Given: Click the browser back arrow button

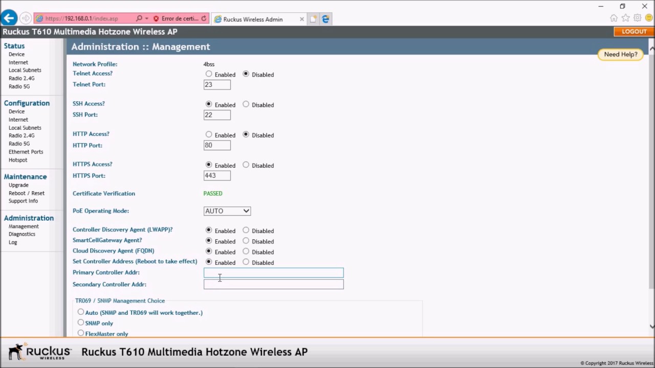Looking at the screenshot, I should (x=9, y=18).
